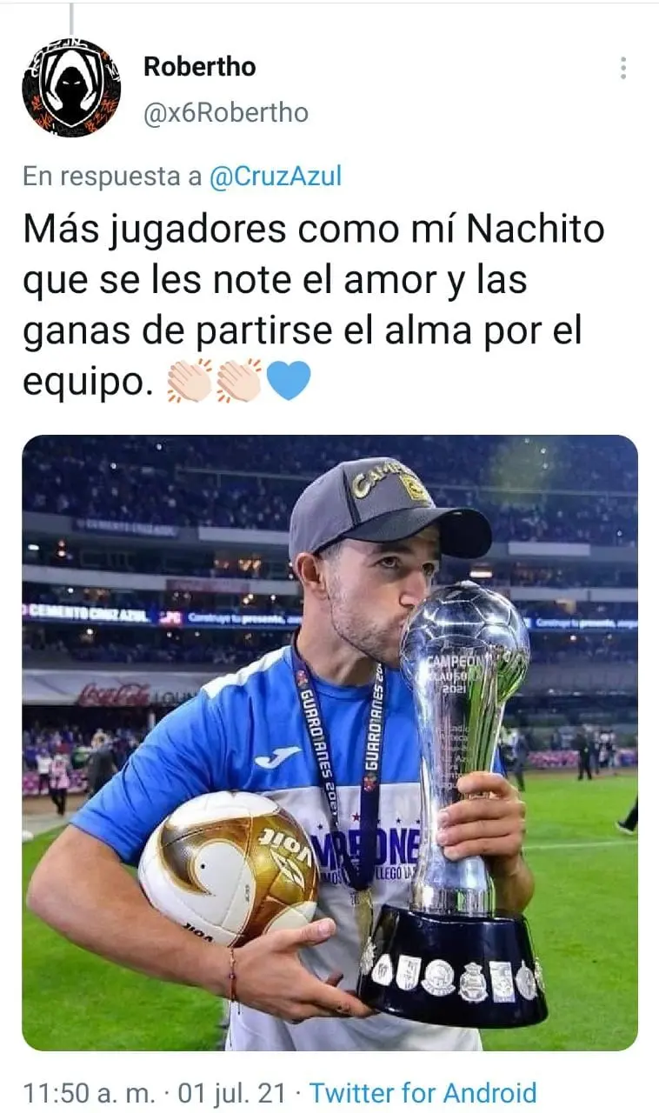Open Robertho's hooded-figure profile avatar
Image resolution: width=659 pixels, height=1113 pixels.
[71, 88]
